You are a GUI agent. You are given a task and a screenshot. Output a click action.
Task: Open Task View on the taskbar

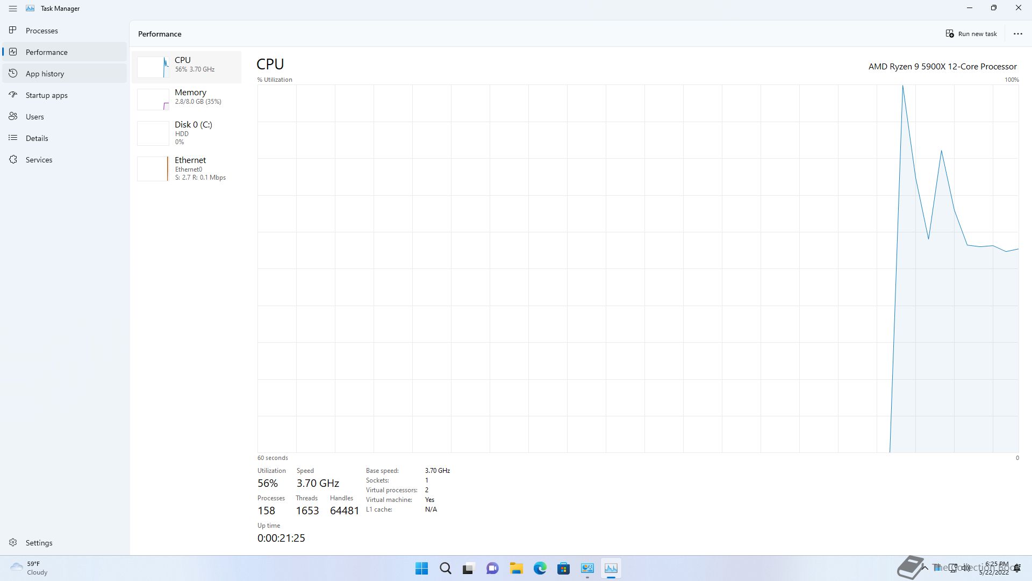469,568
